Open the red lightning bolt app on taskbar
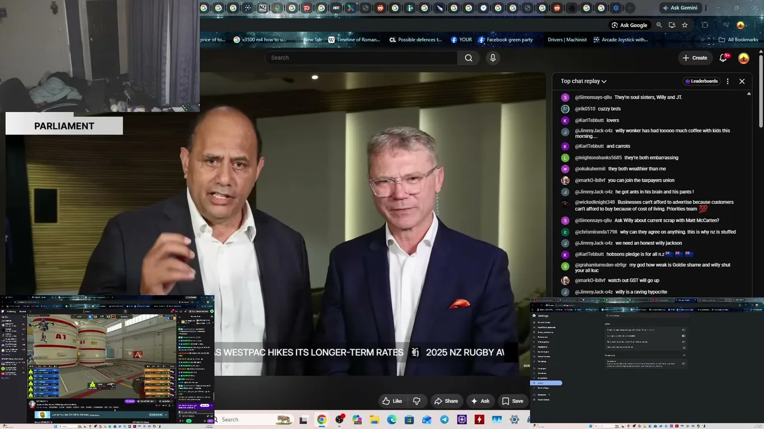Viewport: 764px width, 429px height. point(479,420)
